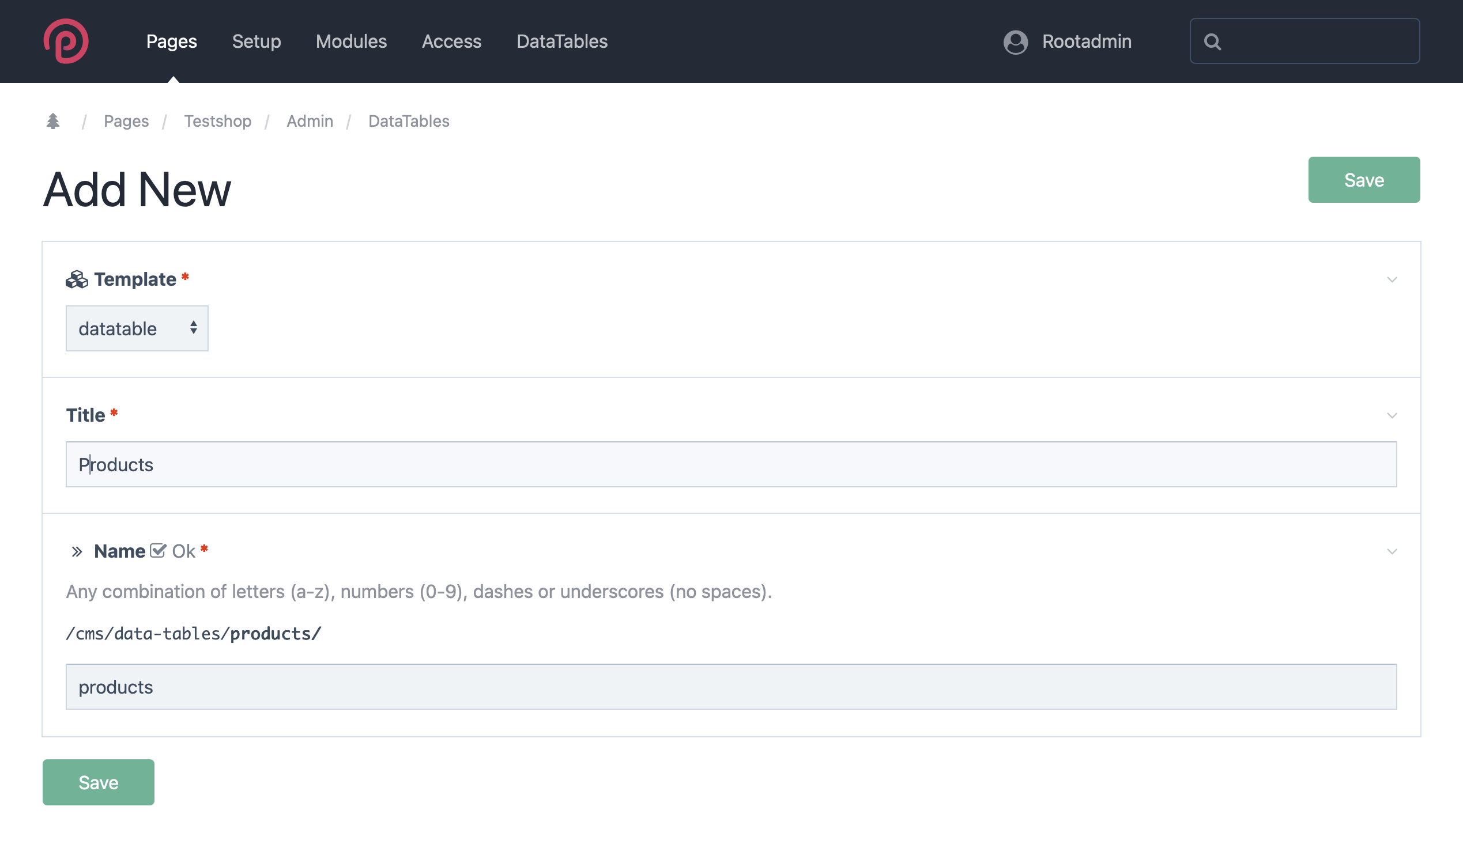
Task: Open the Setup menu
Action: 256,41
